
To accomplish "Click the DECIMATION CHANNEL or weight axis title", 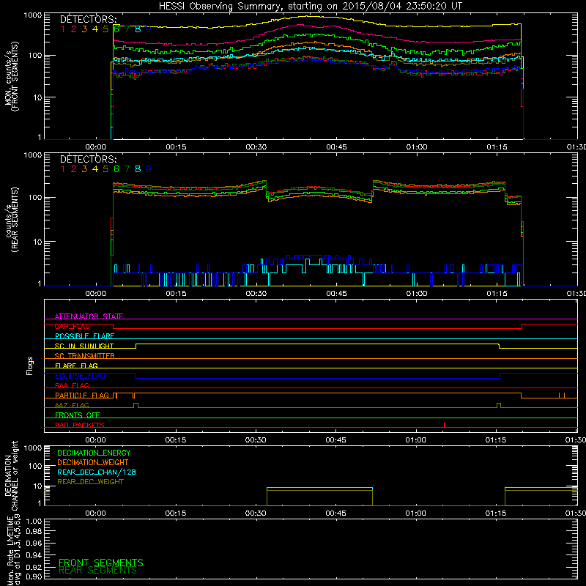I will click(x=11, y=475).
